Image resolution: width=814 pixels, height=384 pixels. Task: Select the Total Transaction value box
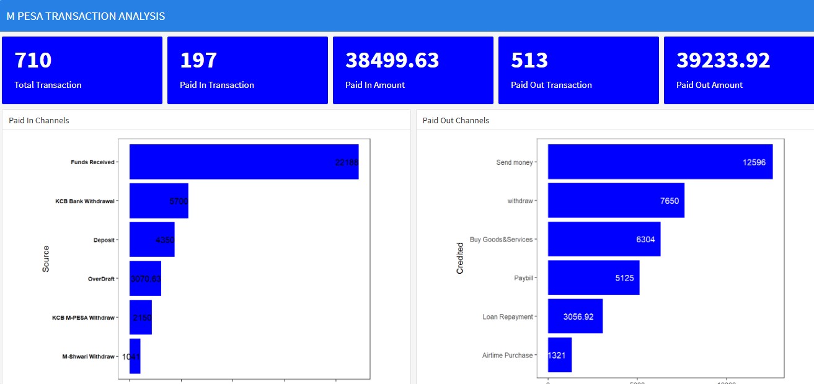(x=82, y=70)
